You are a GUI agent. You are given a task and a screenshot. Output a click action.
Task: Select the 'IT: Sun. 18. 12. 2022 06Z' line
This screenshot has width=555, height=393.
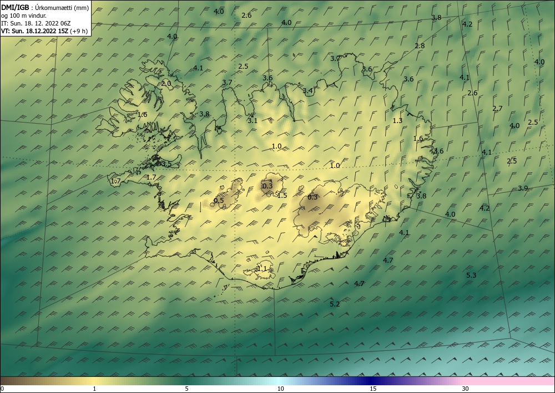36,23
